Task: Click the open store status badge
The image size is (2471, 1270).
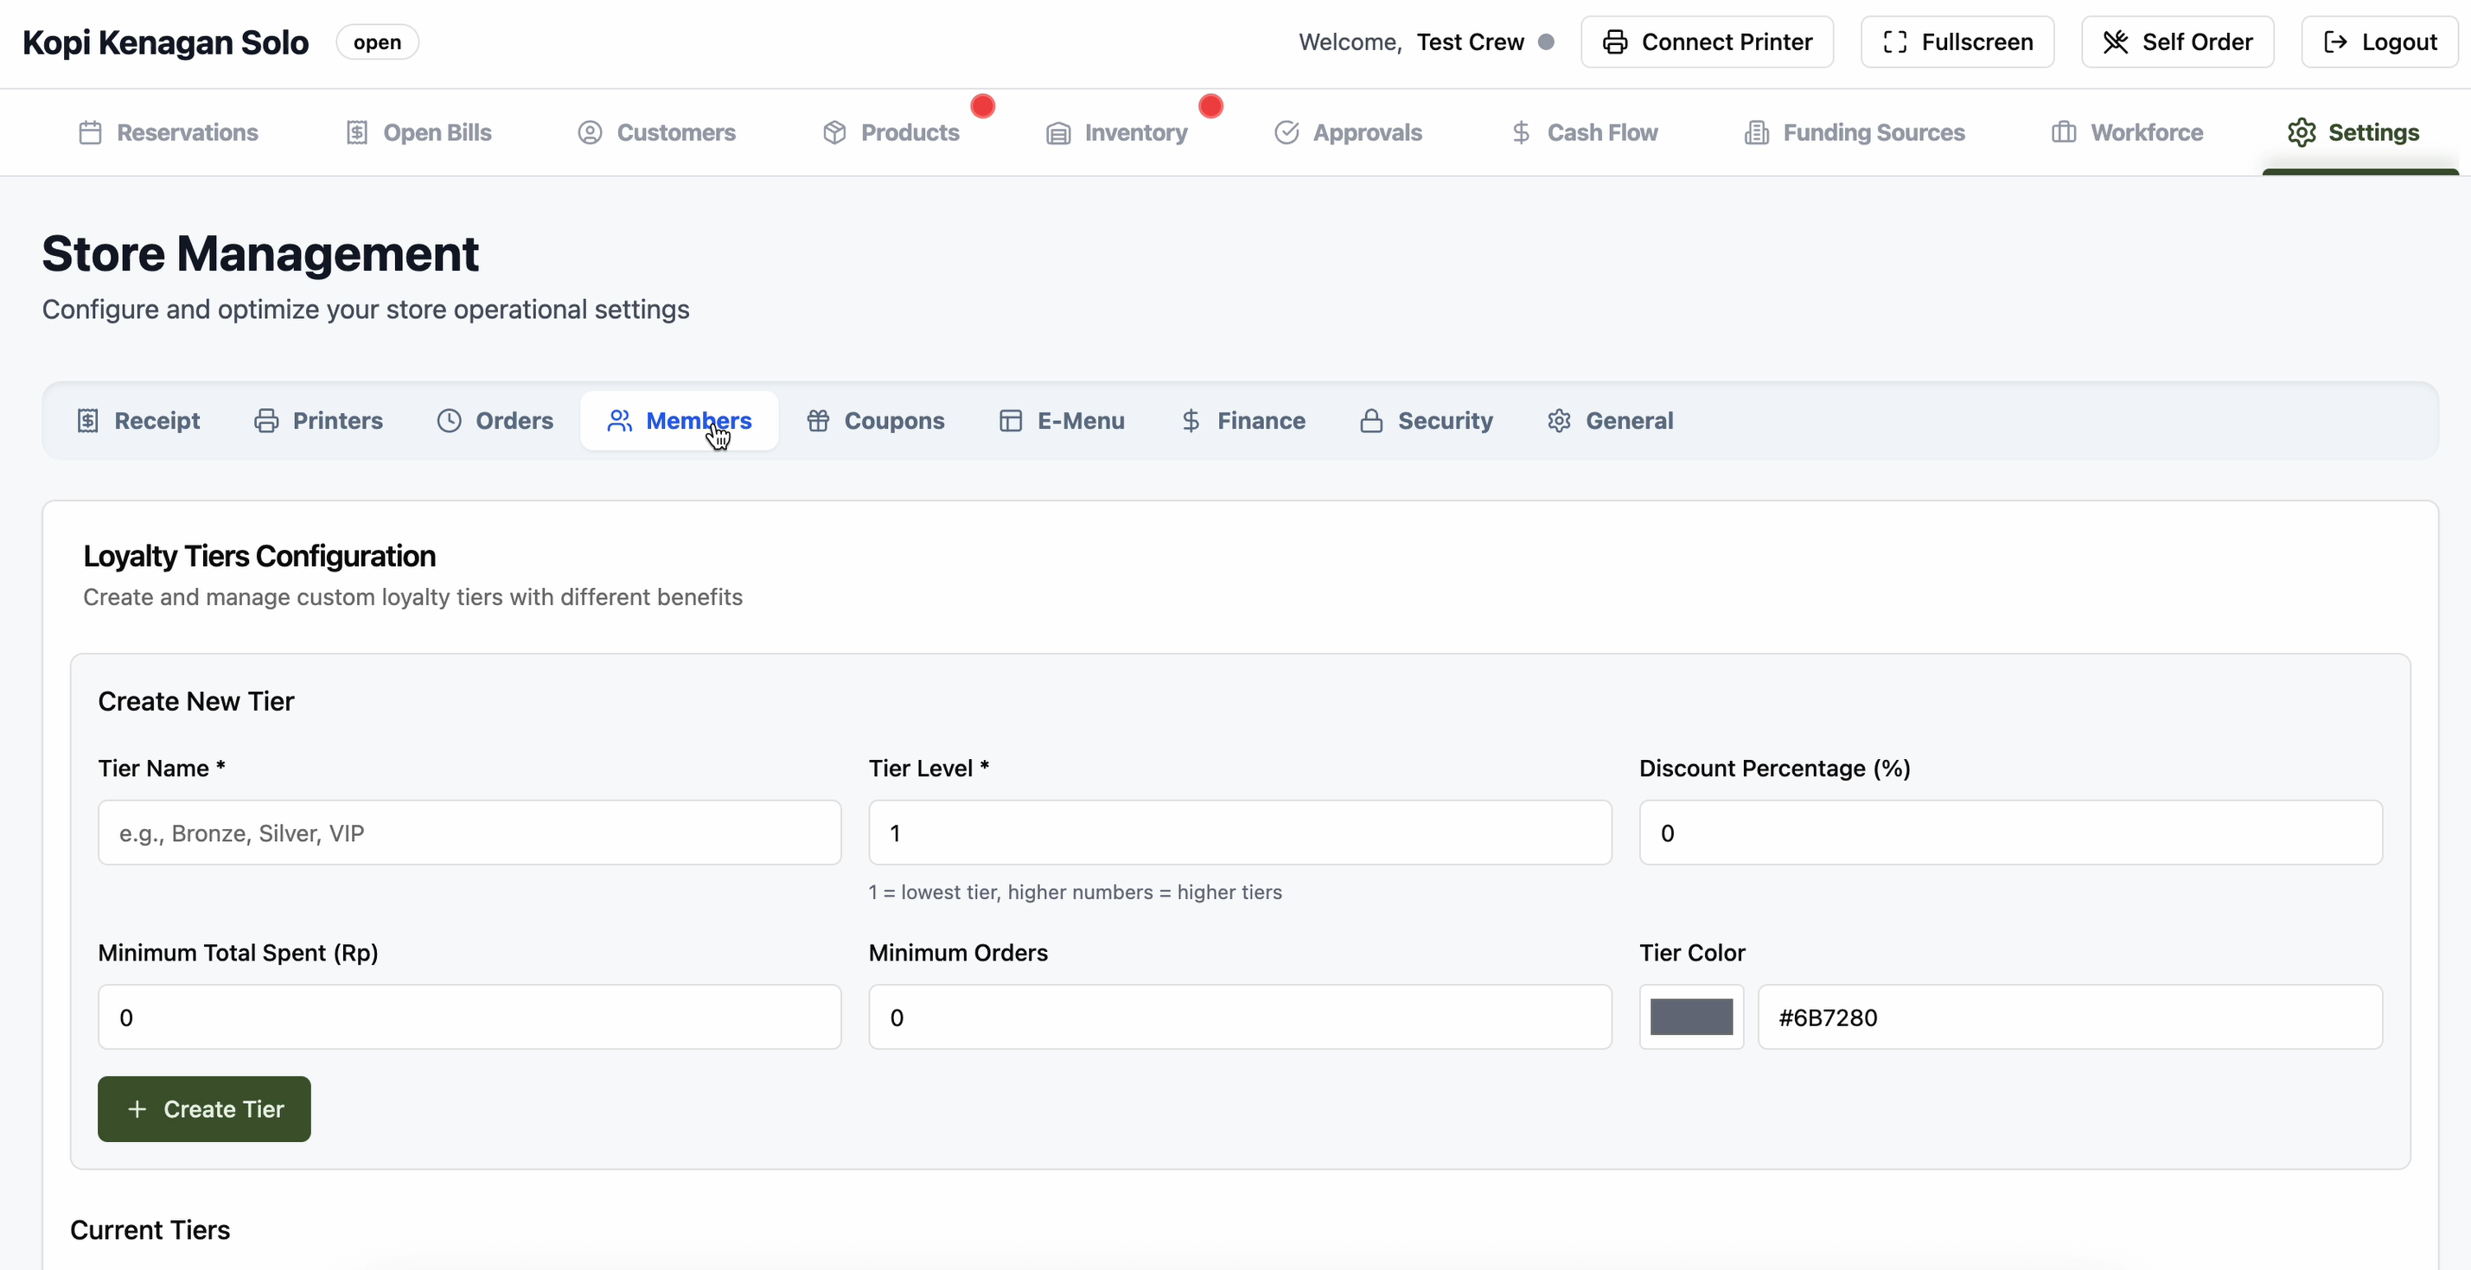Action: [x=377, y=42]
